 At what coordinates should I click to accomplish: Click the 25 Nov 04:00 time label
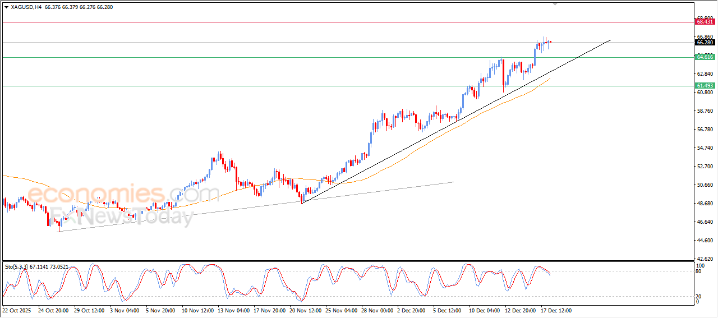[340, 310]
